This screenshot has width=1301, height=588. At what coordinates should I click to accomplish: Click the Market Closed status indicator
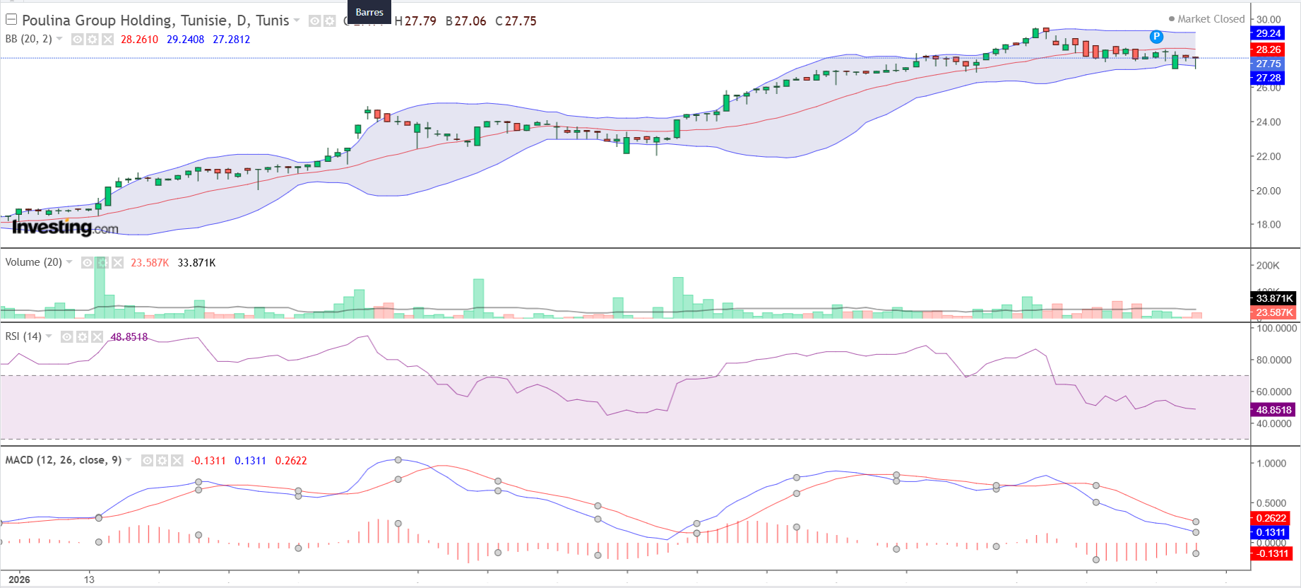(x=1207, y=19)
